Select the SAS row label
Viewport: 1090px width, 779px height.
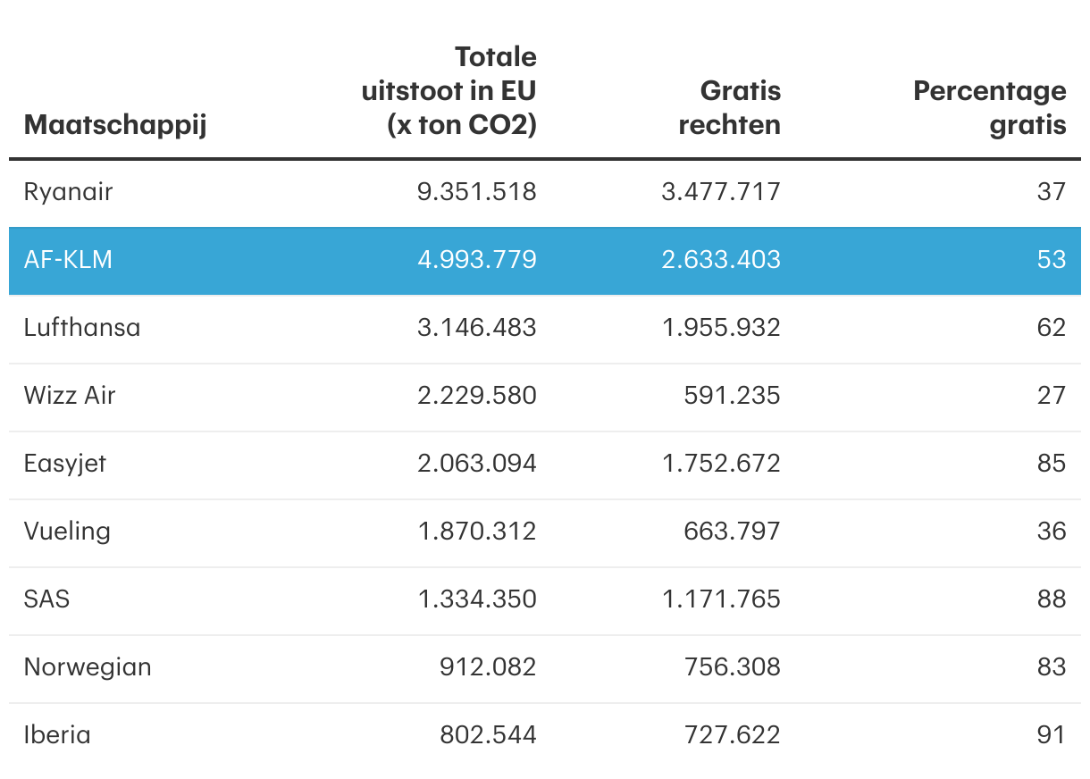46,599
